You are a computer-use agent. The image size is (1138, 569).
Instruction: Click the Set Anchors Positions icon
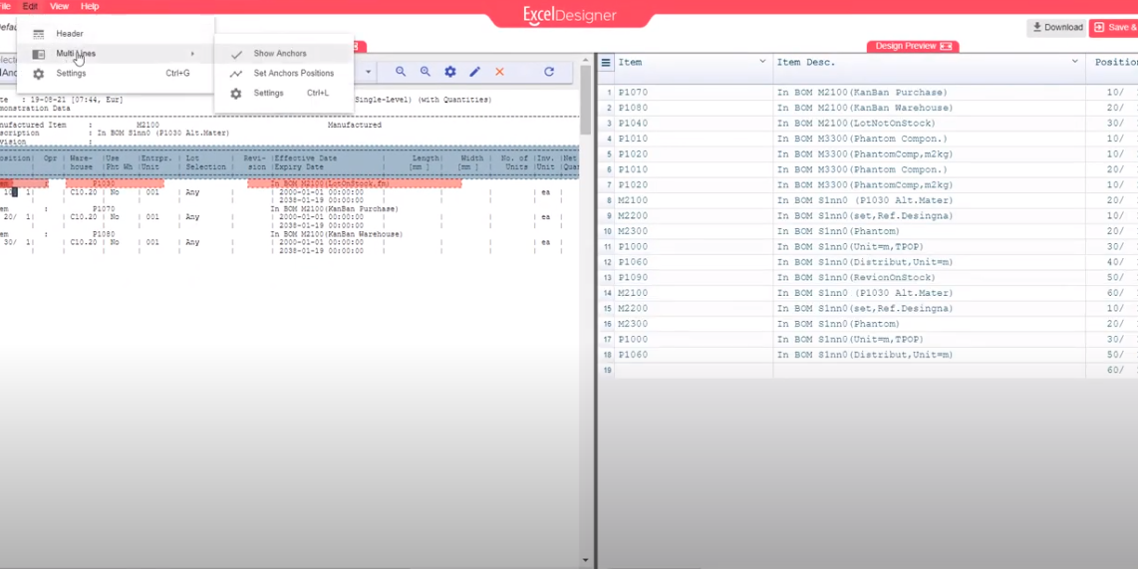click(x=236, y=74)
